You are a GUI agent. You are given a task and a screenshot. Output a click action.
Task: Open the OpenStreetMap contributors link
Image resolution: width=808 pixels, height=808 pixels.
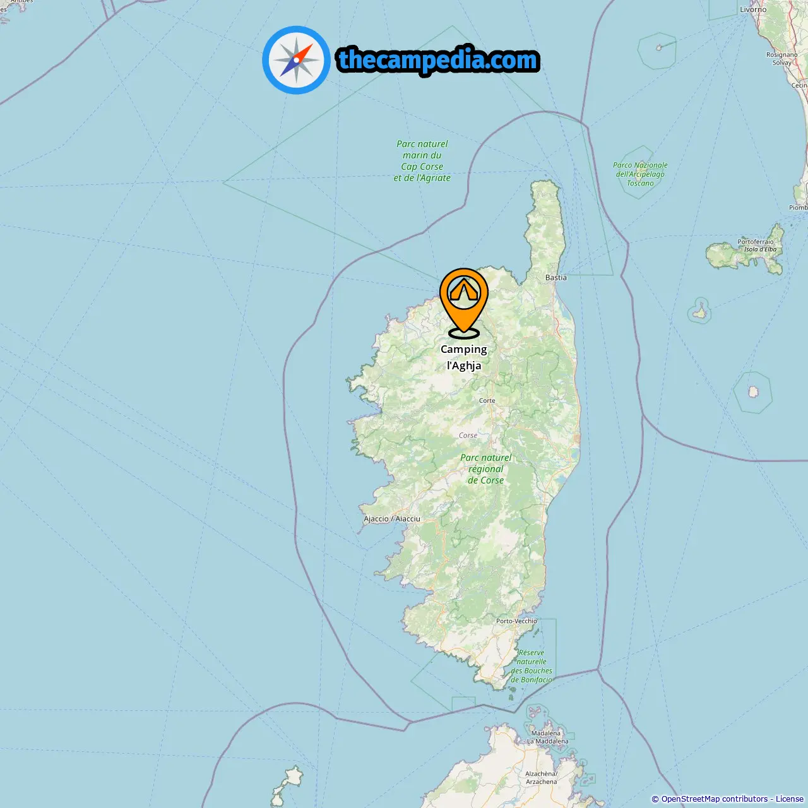(715, 799)
